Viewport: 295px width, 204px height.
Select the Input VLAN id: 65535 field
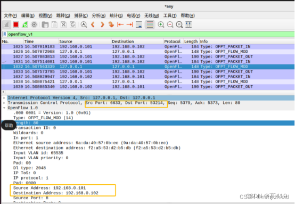[38, 153]
